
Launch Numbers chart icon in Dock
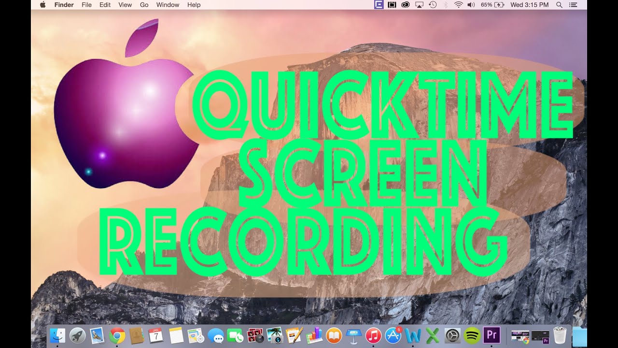[x=314, y=335]
